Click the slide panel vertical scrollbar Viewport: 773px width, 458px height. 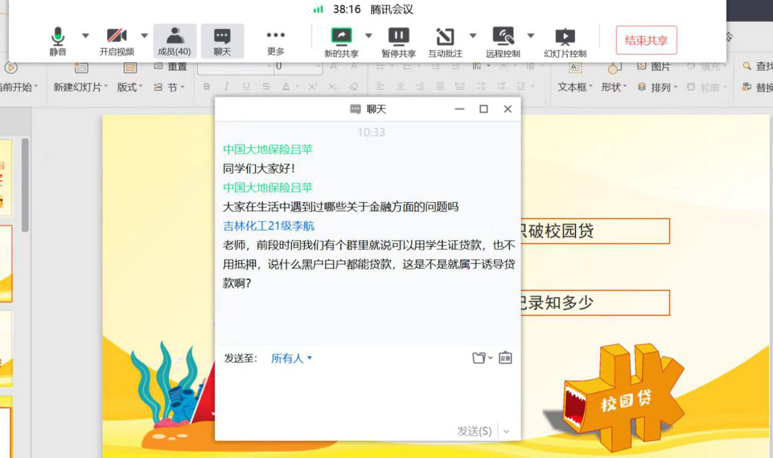point(25,185)
